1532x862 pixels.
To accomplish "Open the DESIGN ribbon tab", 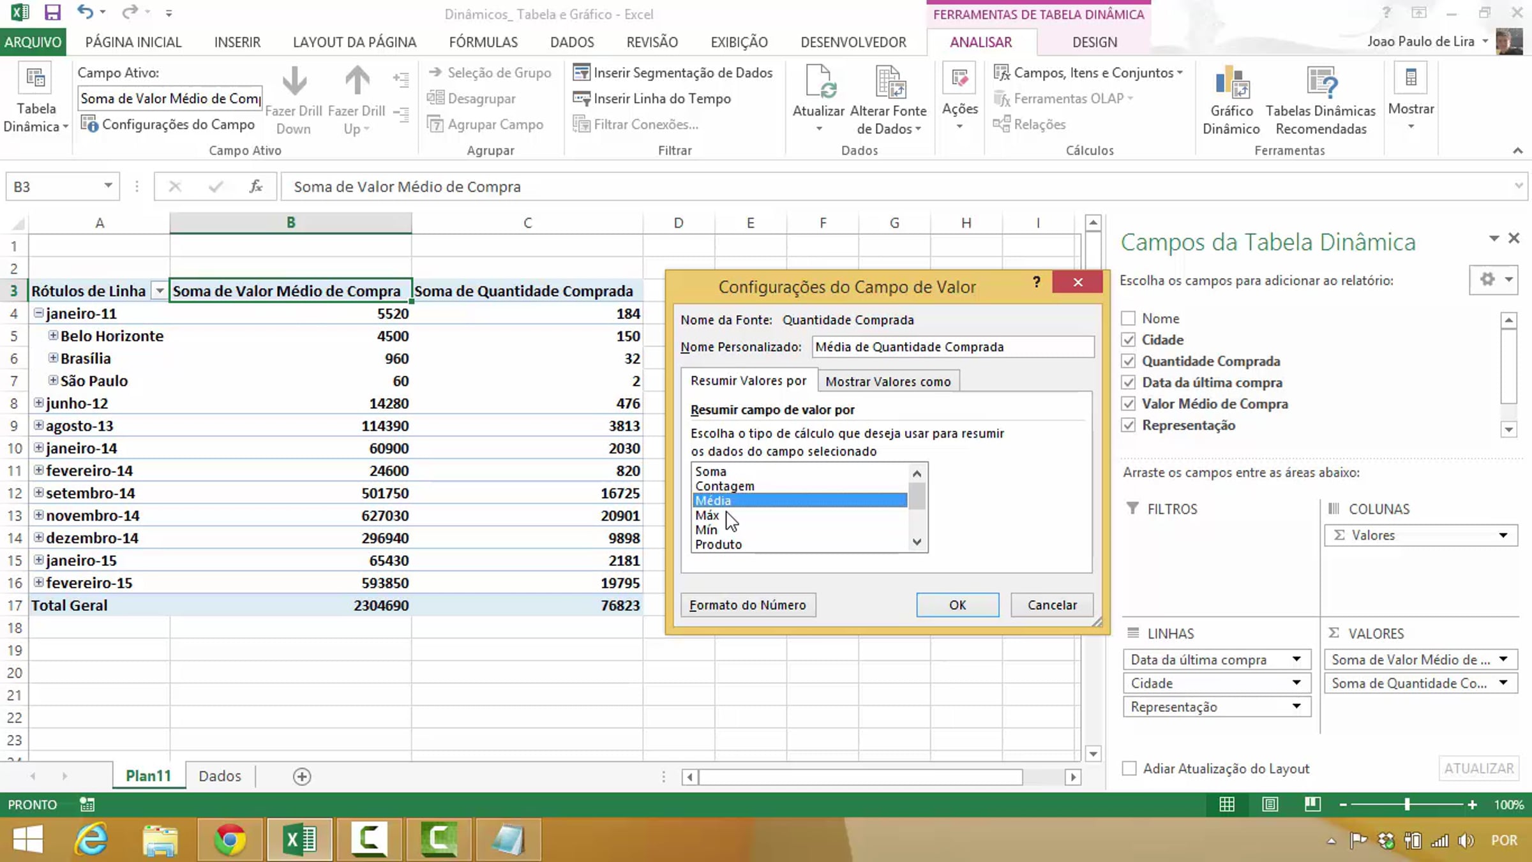I will tap(1094, 42).
